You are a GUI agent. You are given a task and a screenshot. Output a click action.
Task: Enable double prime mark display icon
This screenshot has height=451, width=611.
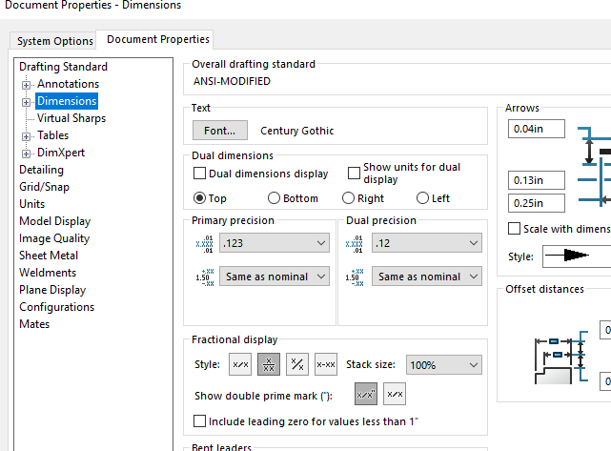(366, 394)
